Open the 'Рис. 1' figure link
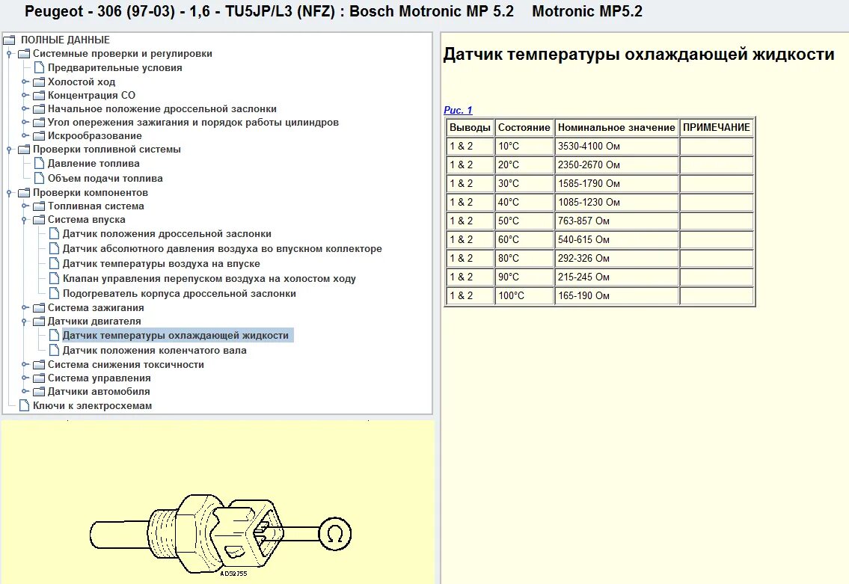 pyautogui.click(x=458, y=110)
